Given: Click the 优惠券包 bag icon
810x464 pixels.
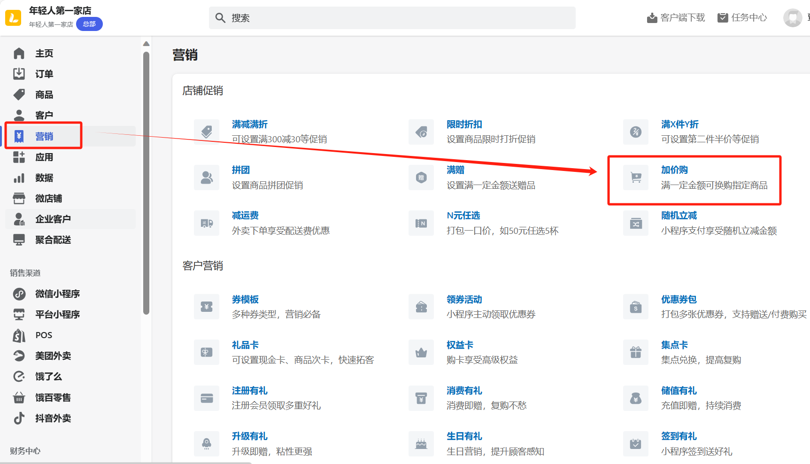Looking at the screenshot, I should pos(636,307).
